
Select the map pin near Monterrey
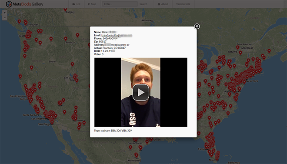click(137, 155)
